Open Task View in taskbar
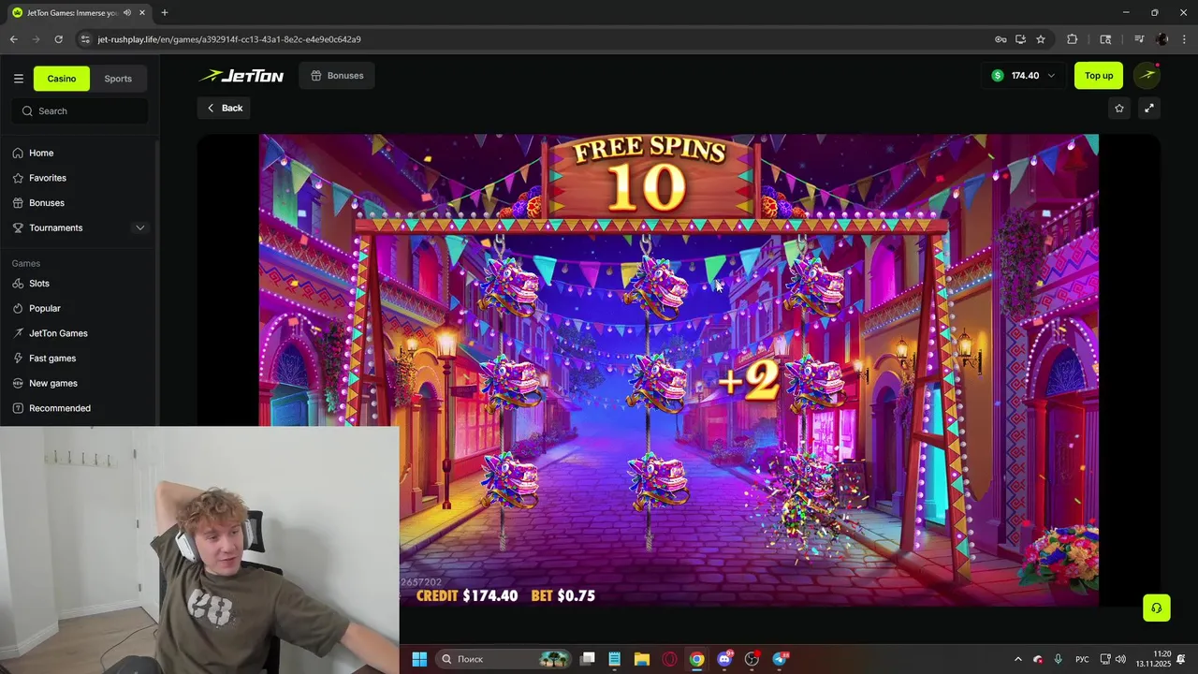This screenshot has width=1198, height=674. 588,659
